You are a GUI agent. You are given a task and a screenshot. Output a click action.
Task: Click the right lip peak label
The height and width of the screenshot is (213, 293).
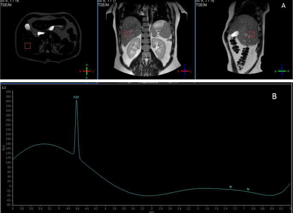(248, 189)
